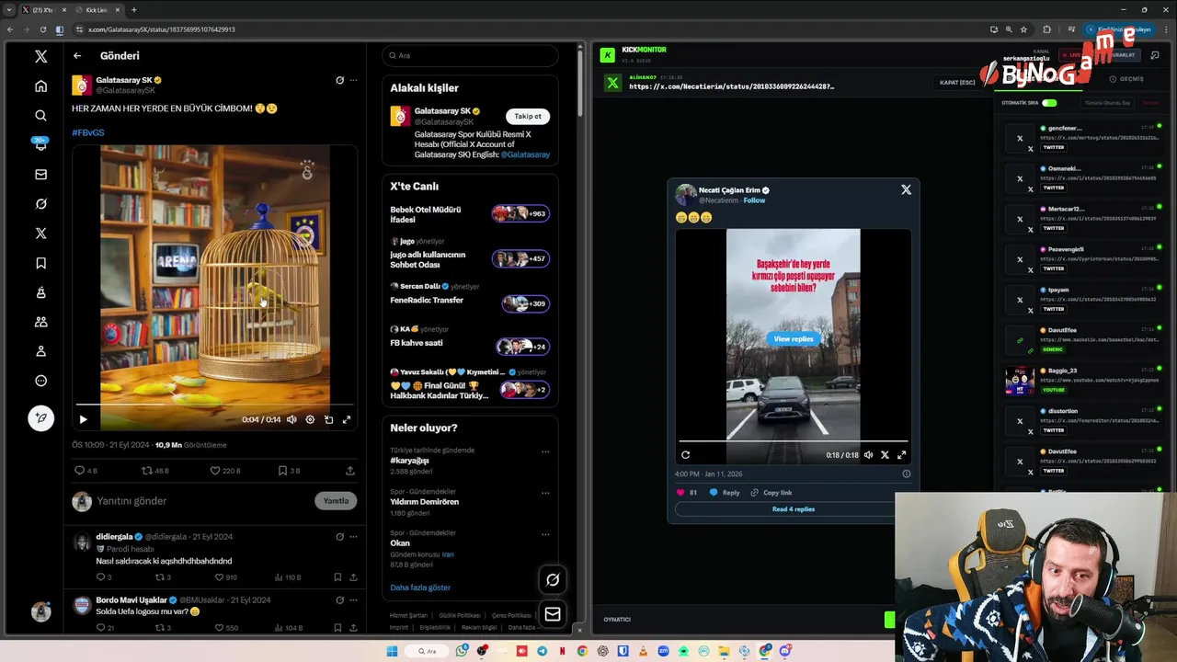
Task: Open Explore search icon in X sidebar
Action: click(40, 116)
